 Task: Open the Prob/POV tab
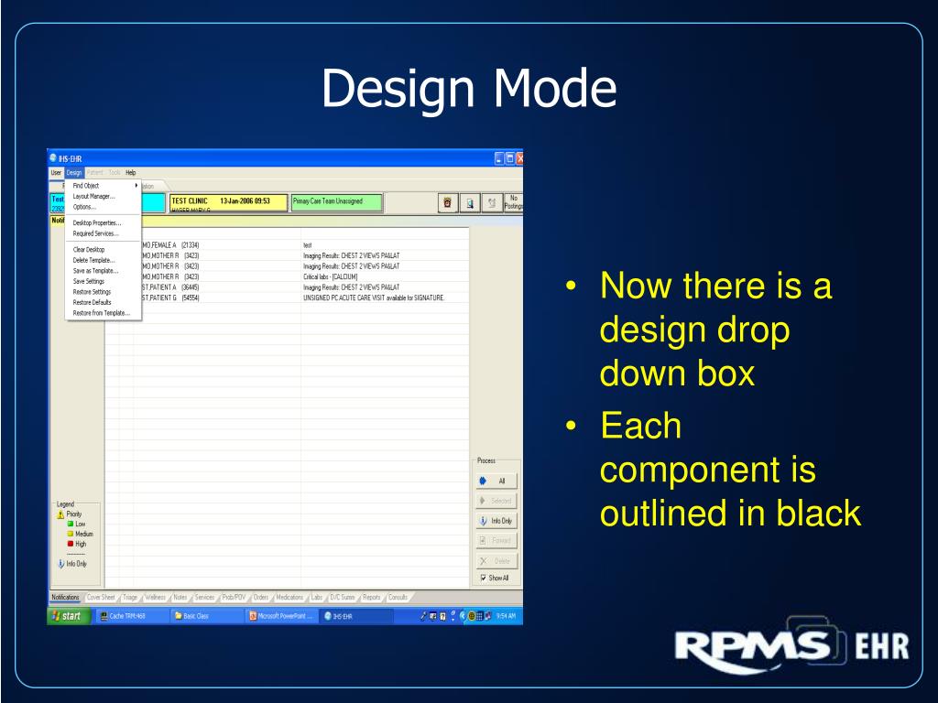pyautogui.click(x=234, y=597)
